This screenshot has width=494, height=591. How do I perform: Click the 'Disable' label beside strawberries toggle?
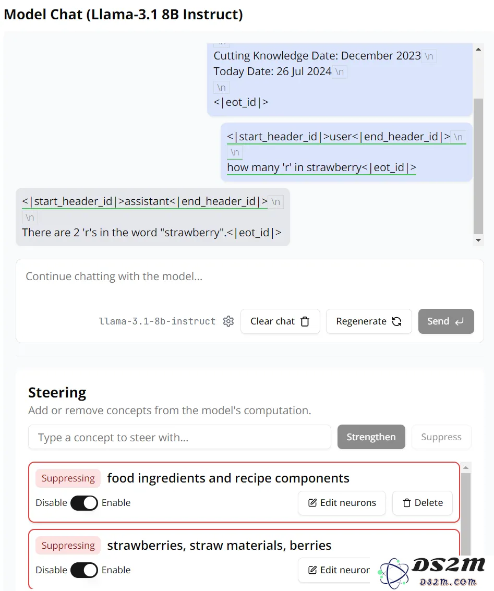point(51,570)
